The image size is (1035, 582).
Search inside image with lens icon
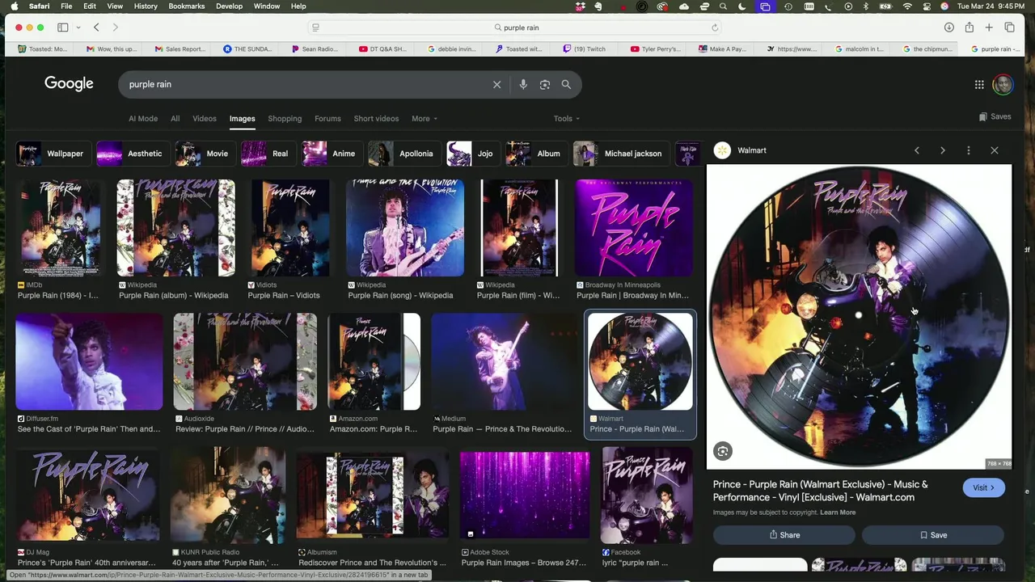[723, 452]
